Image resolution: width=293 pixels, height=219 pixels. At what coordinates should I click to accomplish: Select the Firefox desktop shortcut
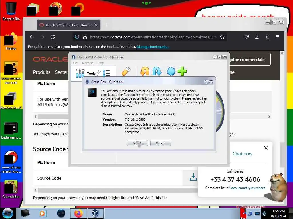[x=11, y=41]
